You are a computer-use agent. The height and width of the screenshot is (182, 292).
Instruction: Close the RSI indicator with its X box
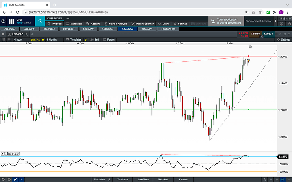[x=2, y=153]
